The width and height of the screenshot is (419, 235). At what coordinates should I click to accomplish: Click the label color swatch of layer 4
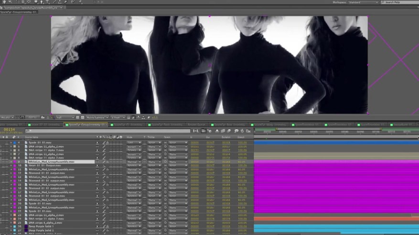point(15,143)
